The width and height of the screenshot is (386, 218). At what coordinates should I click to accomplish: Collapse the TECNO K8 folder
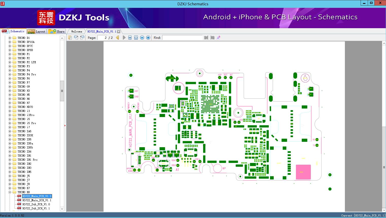10,192
